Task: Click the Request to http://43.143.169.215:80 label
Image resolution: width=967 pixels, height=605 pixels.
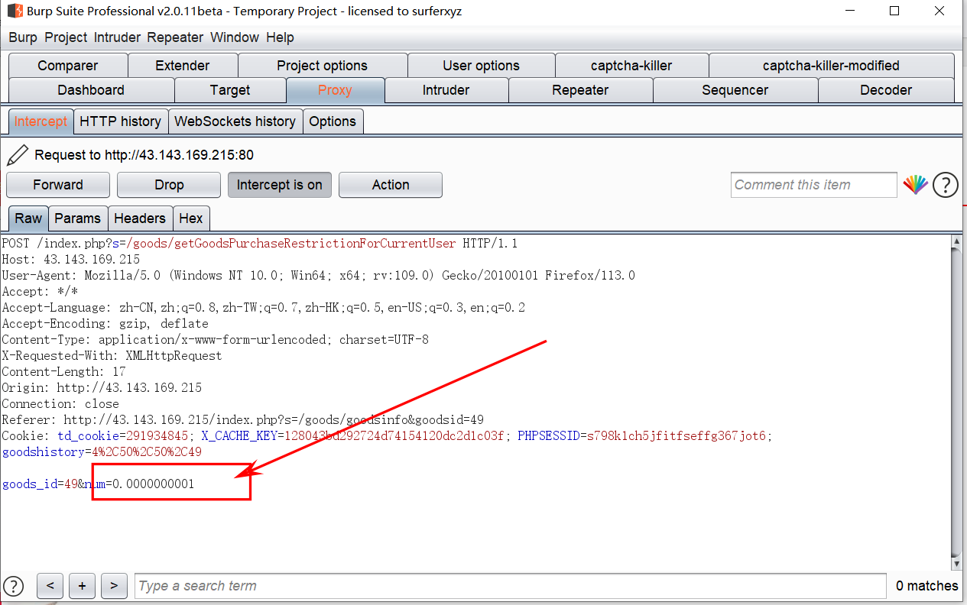Action: pos(144,155)
